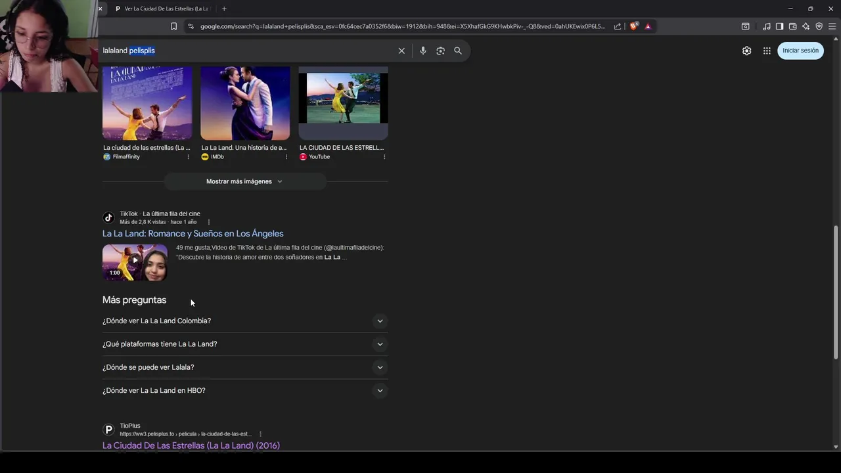The image size is (841, 473).
Task: Open Google quick settings gear
Action: point(747,51)
